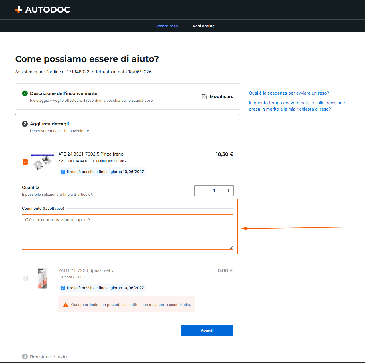This screenshot has height=363, width=365.
Task: Click into the Commento text area
Action: [x=128, y=232]
